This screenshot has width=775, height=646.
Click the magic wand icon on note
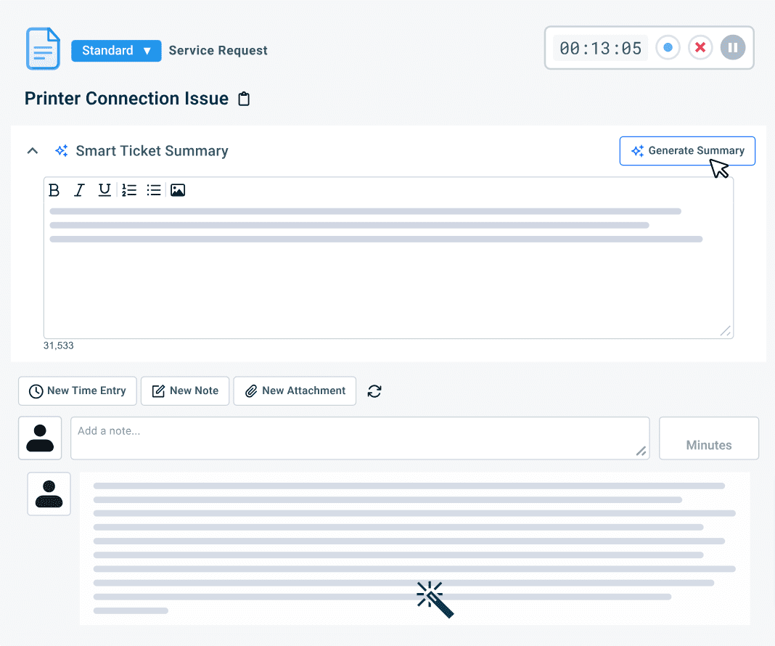point(435,600)
